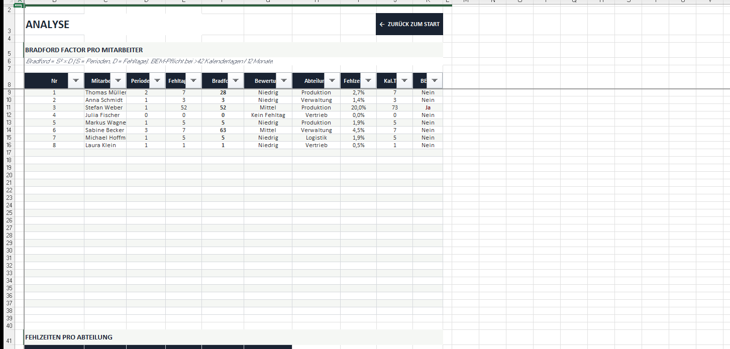This screenshot has width=730, height=349.
Task: Click the Kal.T column filter arrow
Action: tap(404, 80)
